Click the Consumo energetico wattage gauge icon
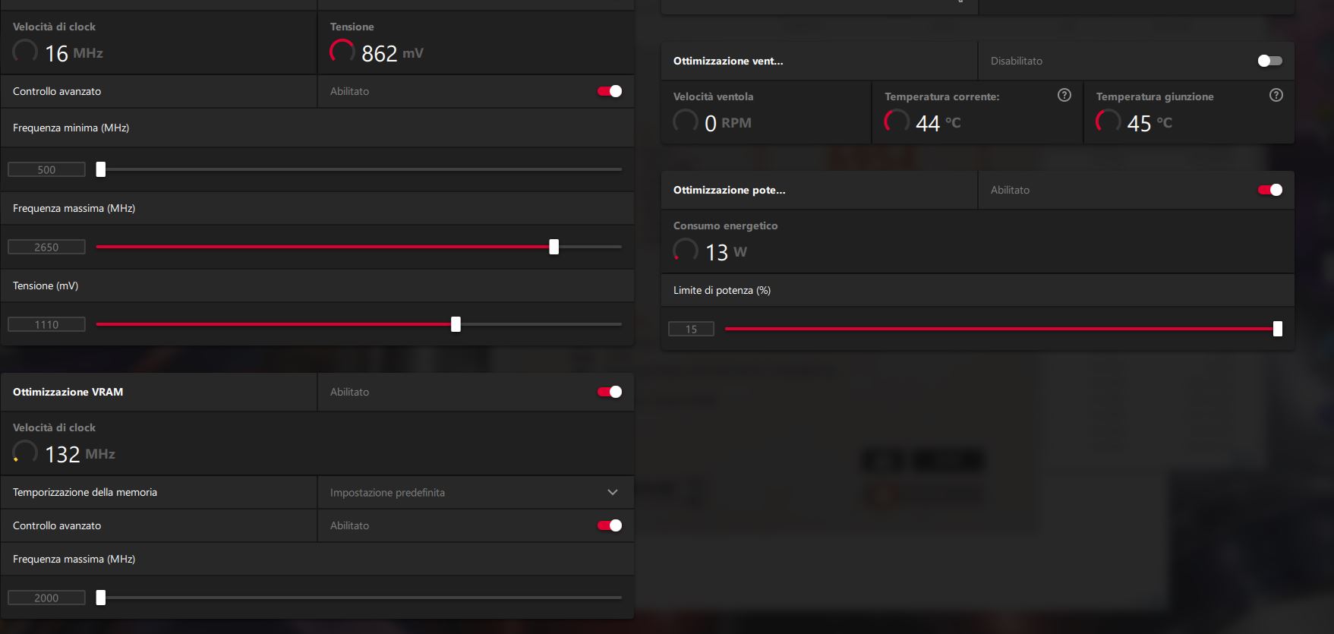This screenshot has width=1334, height=634. click(685, 251)
